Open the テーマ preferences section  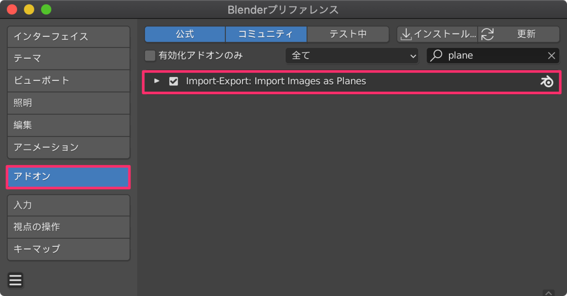[x=68, y=59]
